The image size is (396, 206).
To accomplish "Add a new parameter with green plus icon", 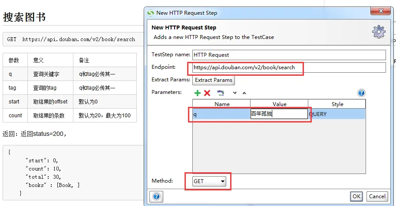I will click(198, 93).
